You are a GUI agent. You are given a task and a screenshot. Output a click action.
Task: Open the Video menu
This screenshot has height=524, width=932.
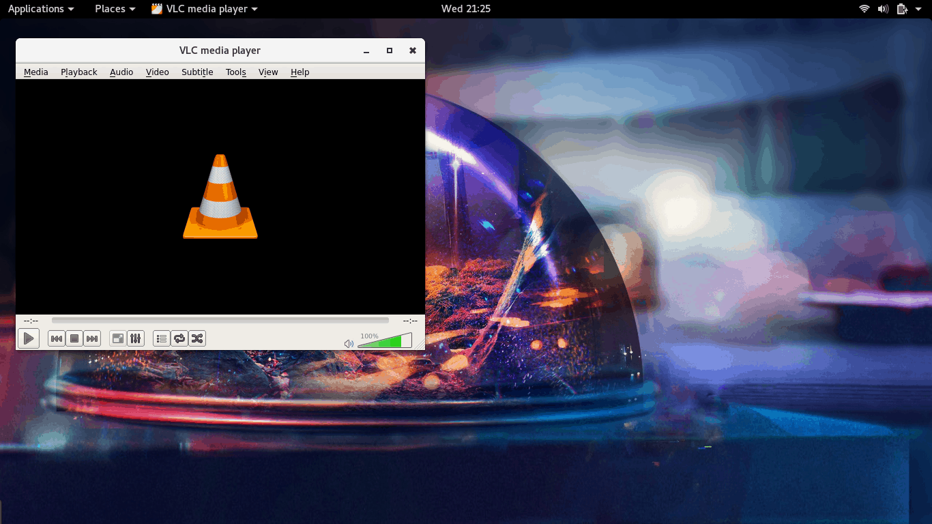(x=158, y=72)
